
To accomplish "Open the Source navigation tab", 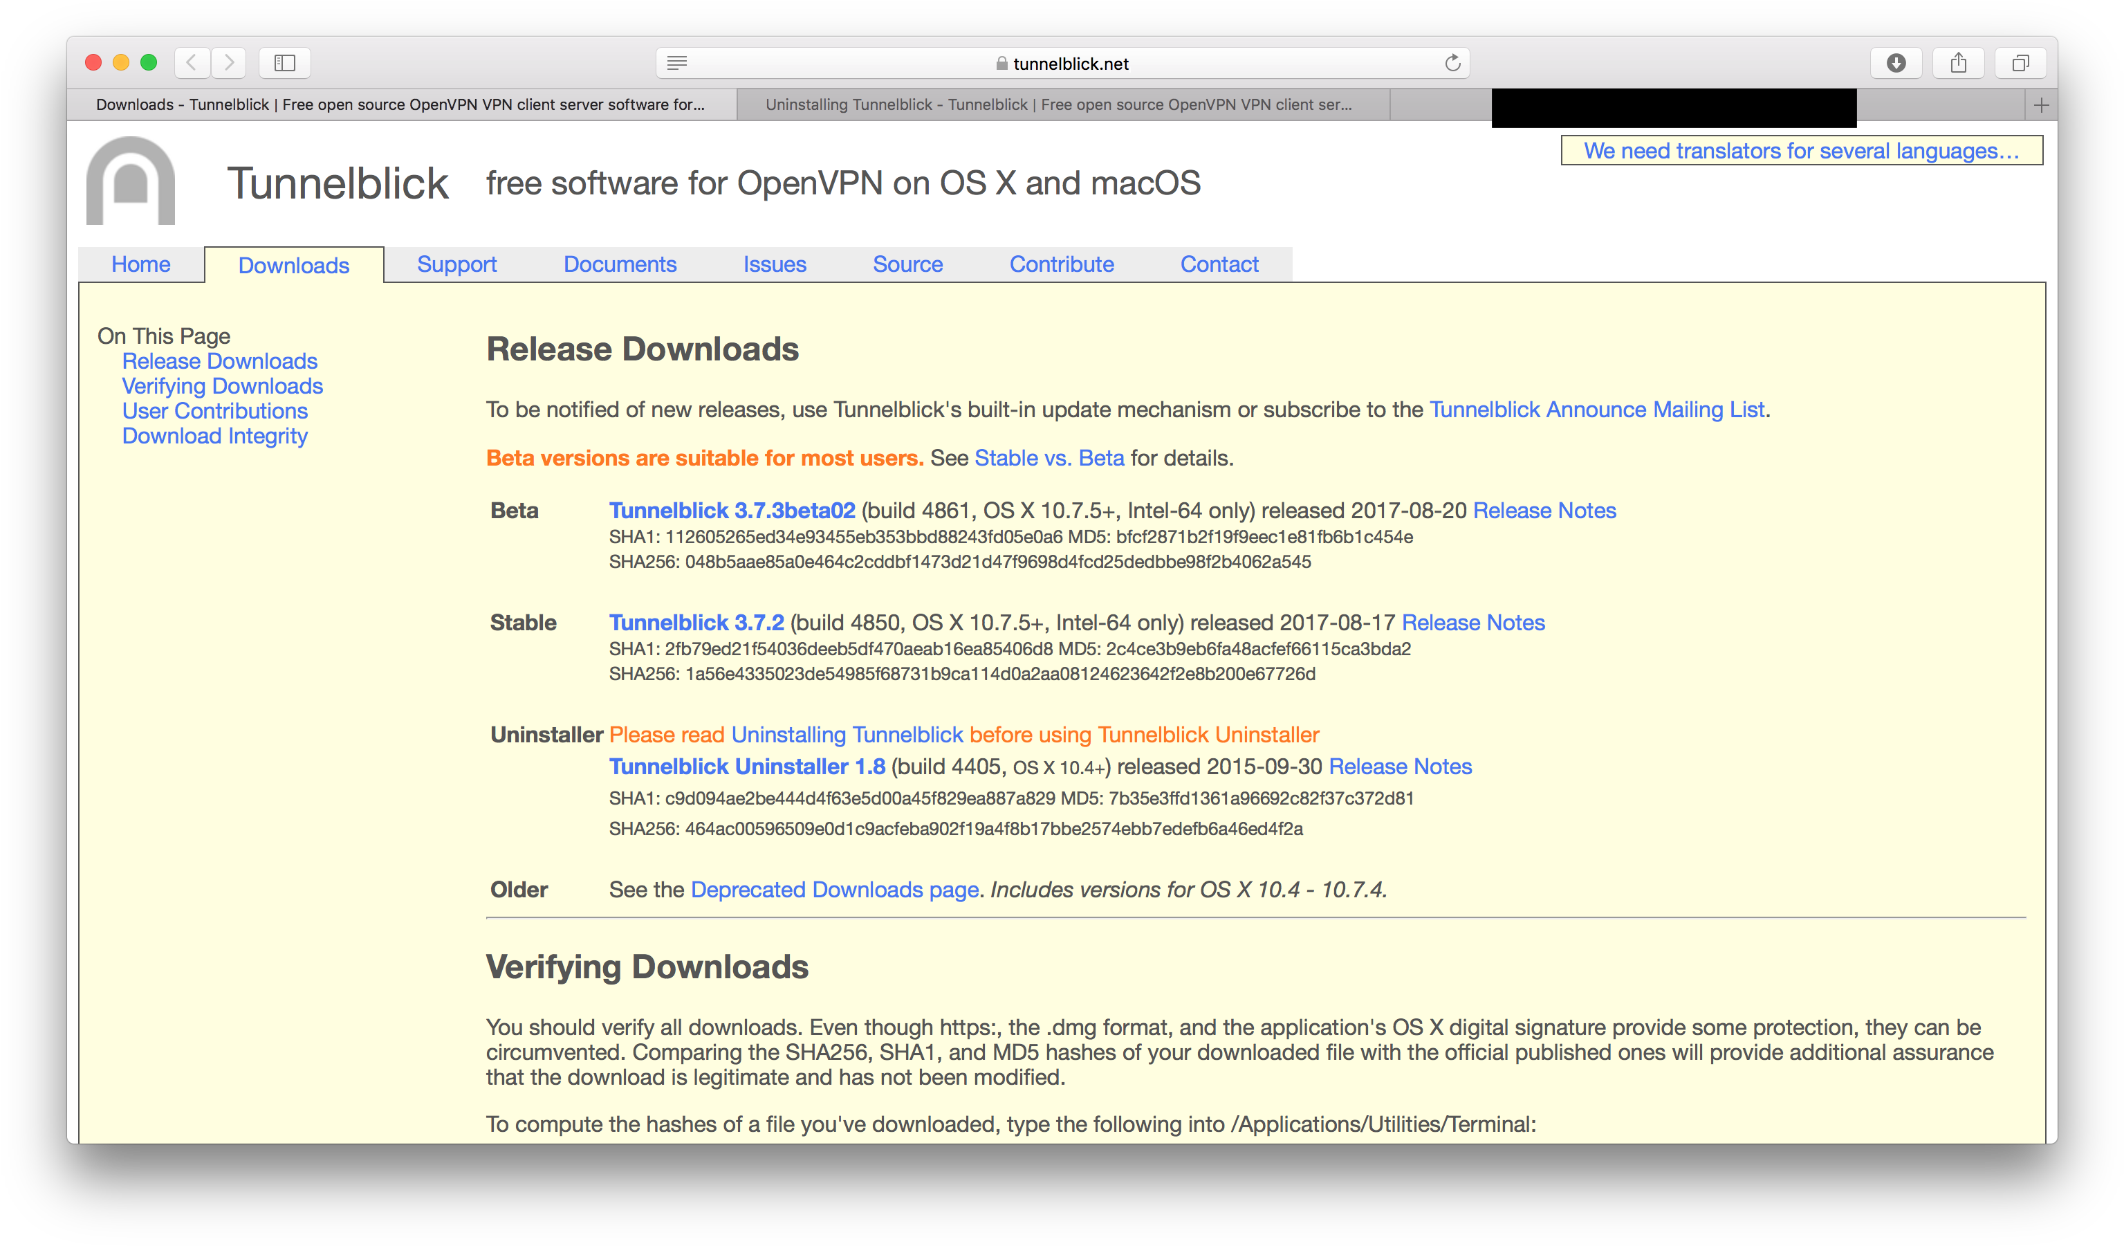I will point(907,264).
